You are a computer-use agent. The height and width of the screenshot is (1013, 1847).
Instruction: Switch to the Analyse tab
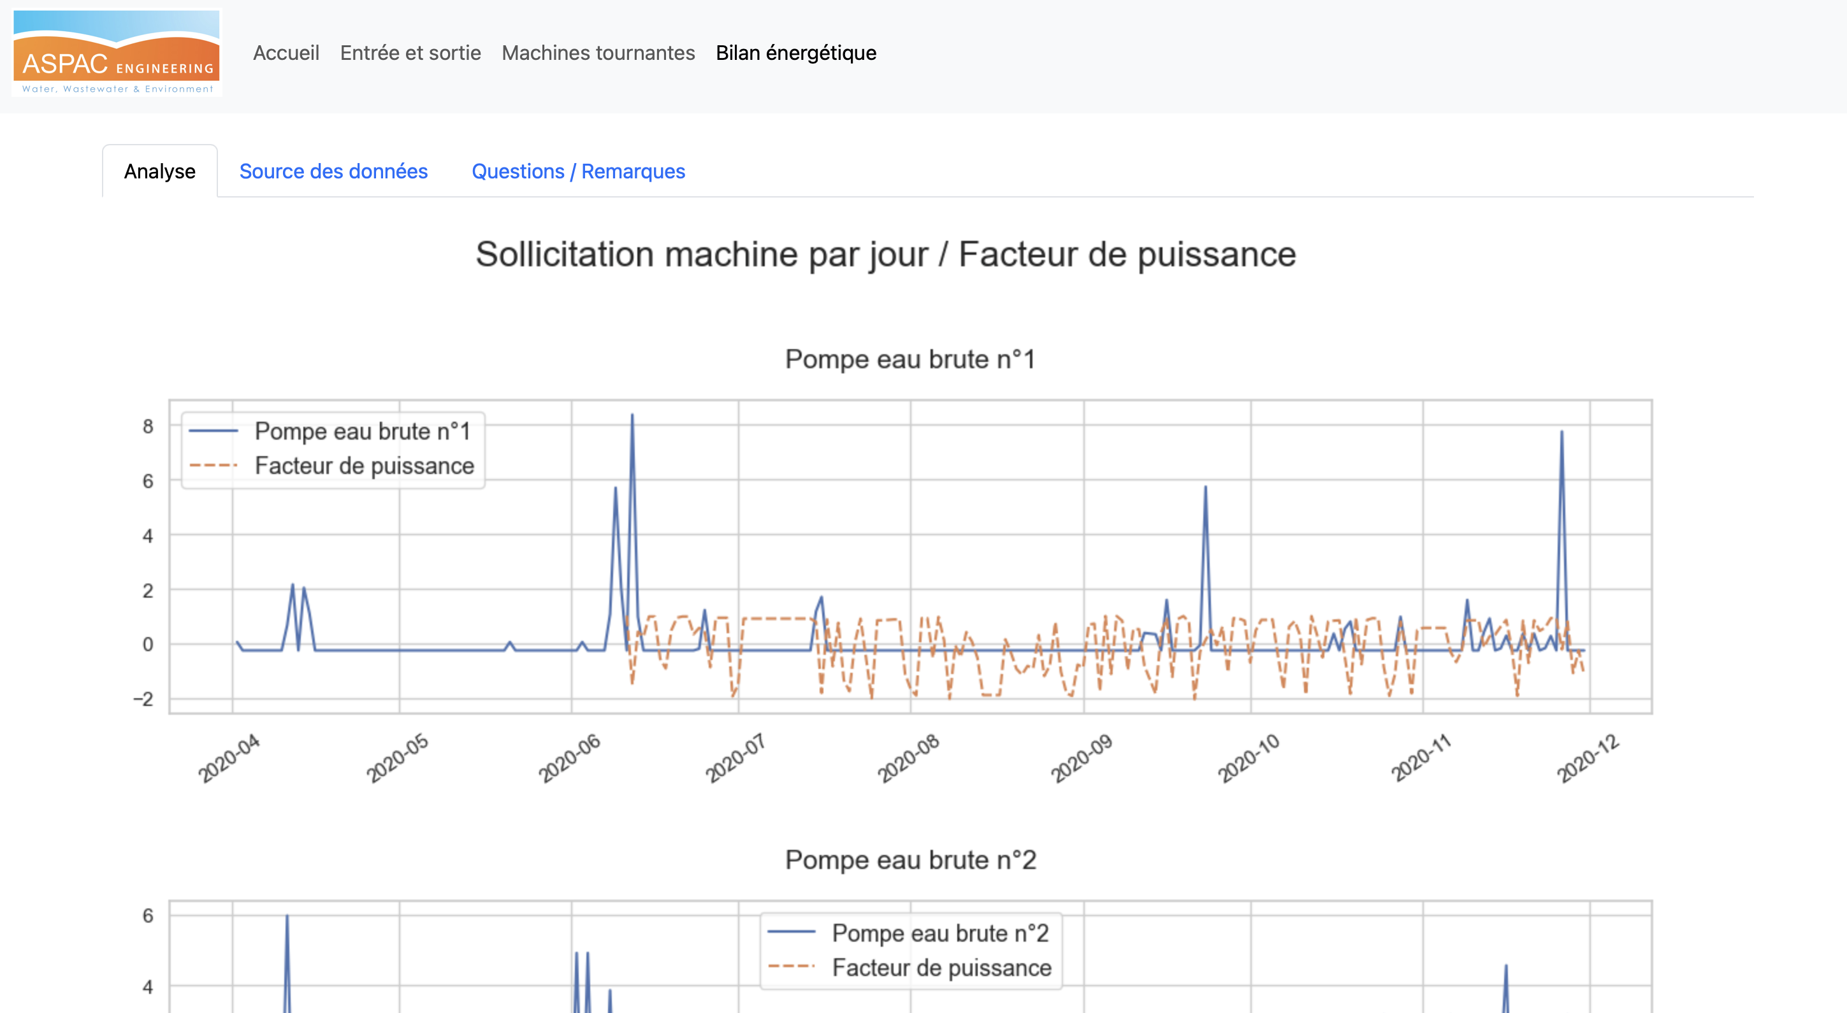point(159,171)
